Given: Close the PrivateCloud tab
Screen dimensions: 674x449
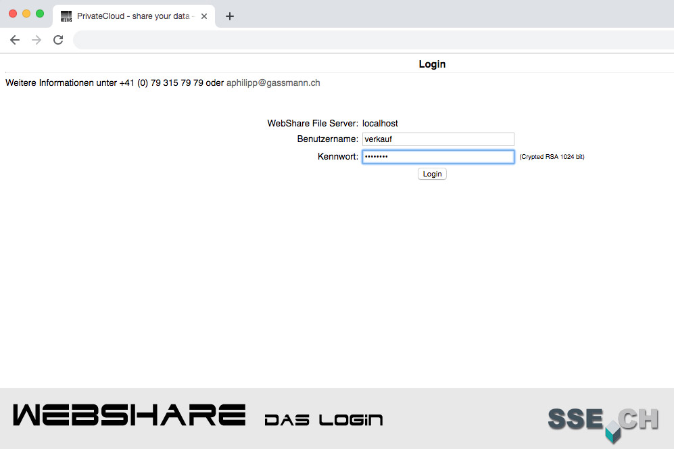Looking at the screenshot, I should click(204, 16).
